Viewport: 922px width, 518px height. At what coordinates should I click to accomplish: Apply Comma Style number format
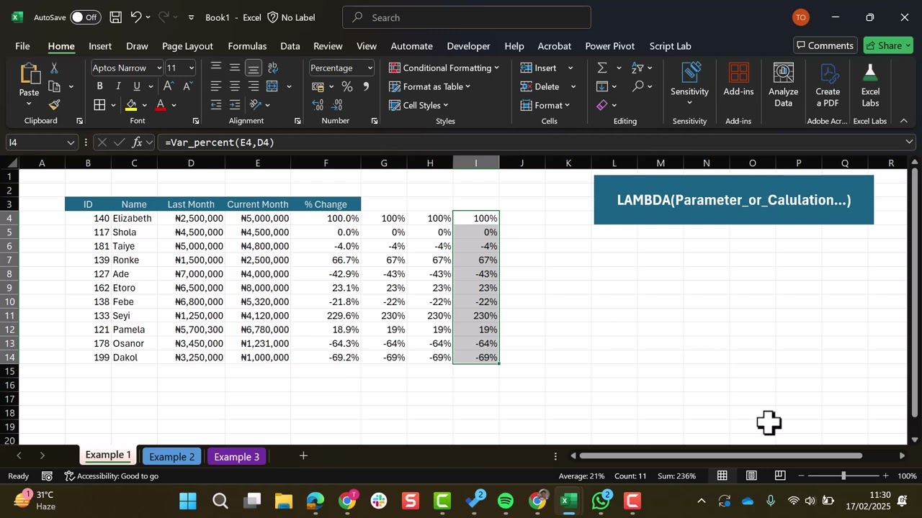(x=366, y=86)
